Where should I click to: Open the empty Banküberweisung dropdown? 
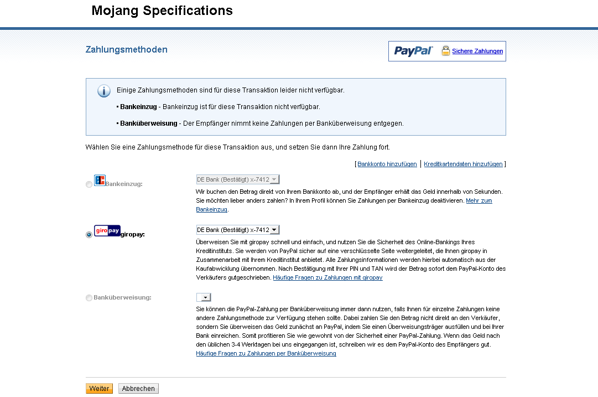(204, 297)
